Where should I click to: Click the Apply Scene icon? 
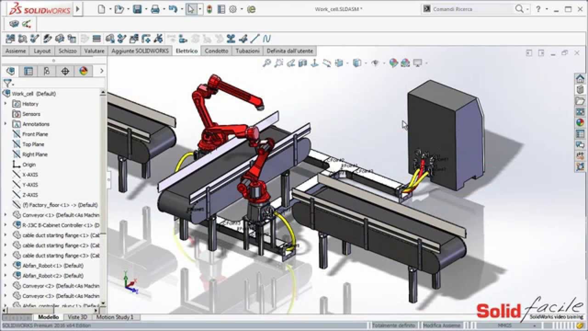[x=405, y=63]
